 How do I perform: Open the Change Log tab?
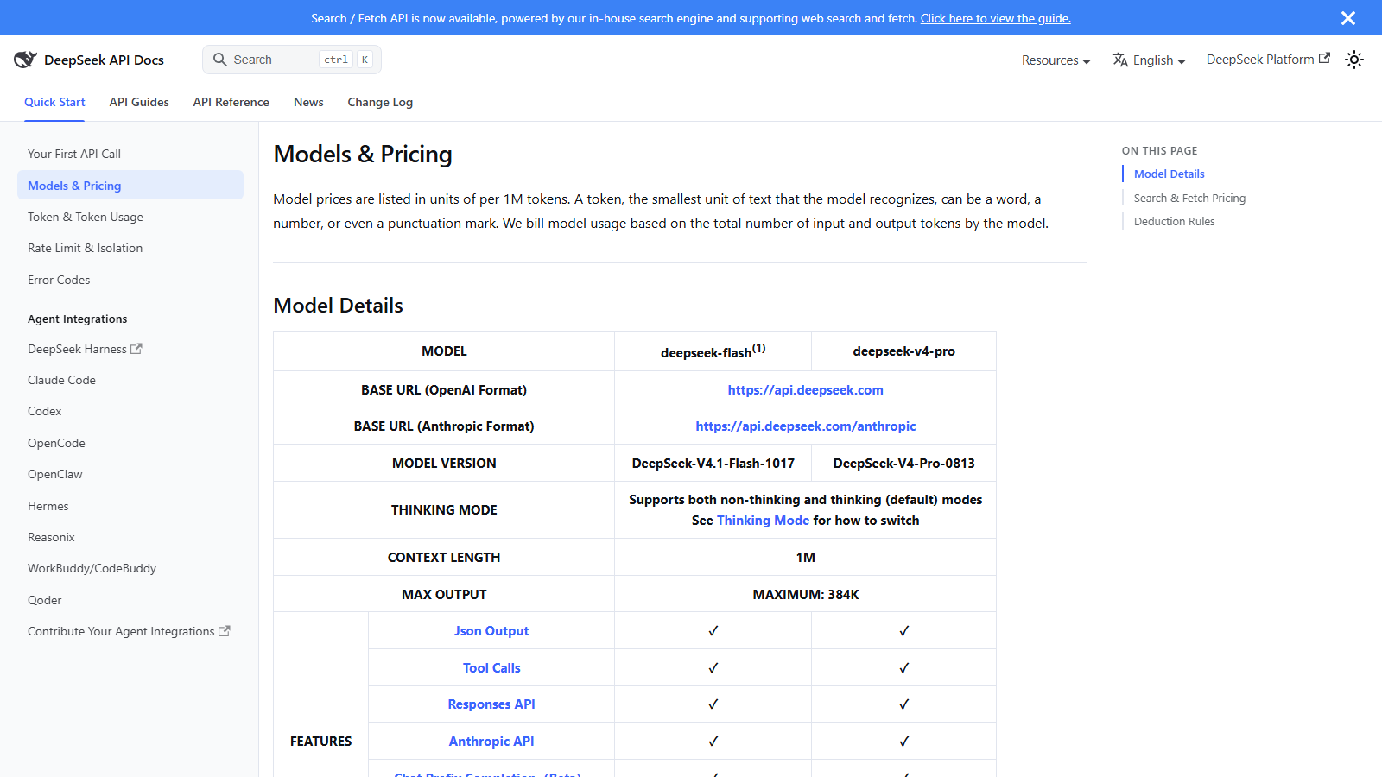click(x=380, y=102)
